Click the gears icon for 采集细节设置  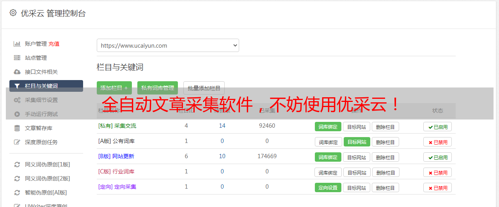click(17, 100)
